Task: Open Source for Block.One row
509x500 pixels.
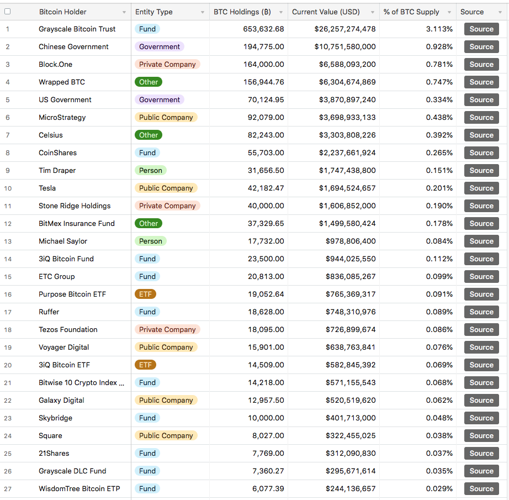Action: (x=481, y=64)
